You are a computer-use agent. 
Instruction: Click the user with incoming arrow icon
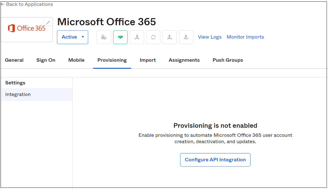pos(137,37)
